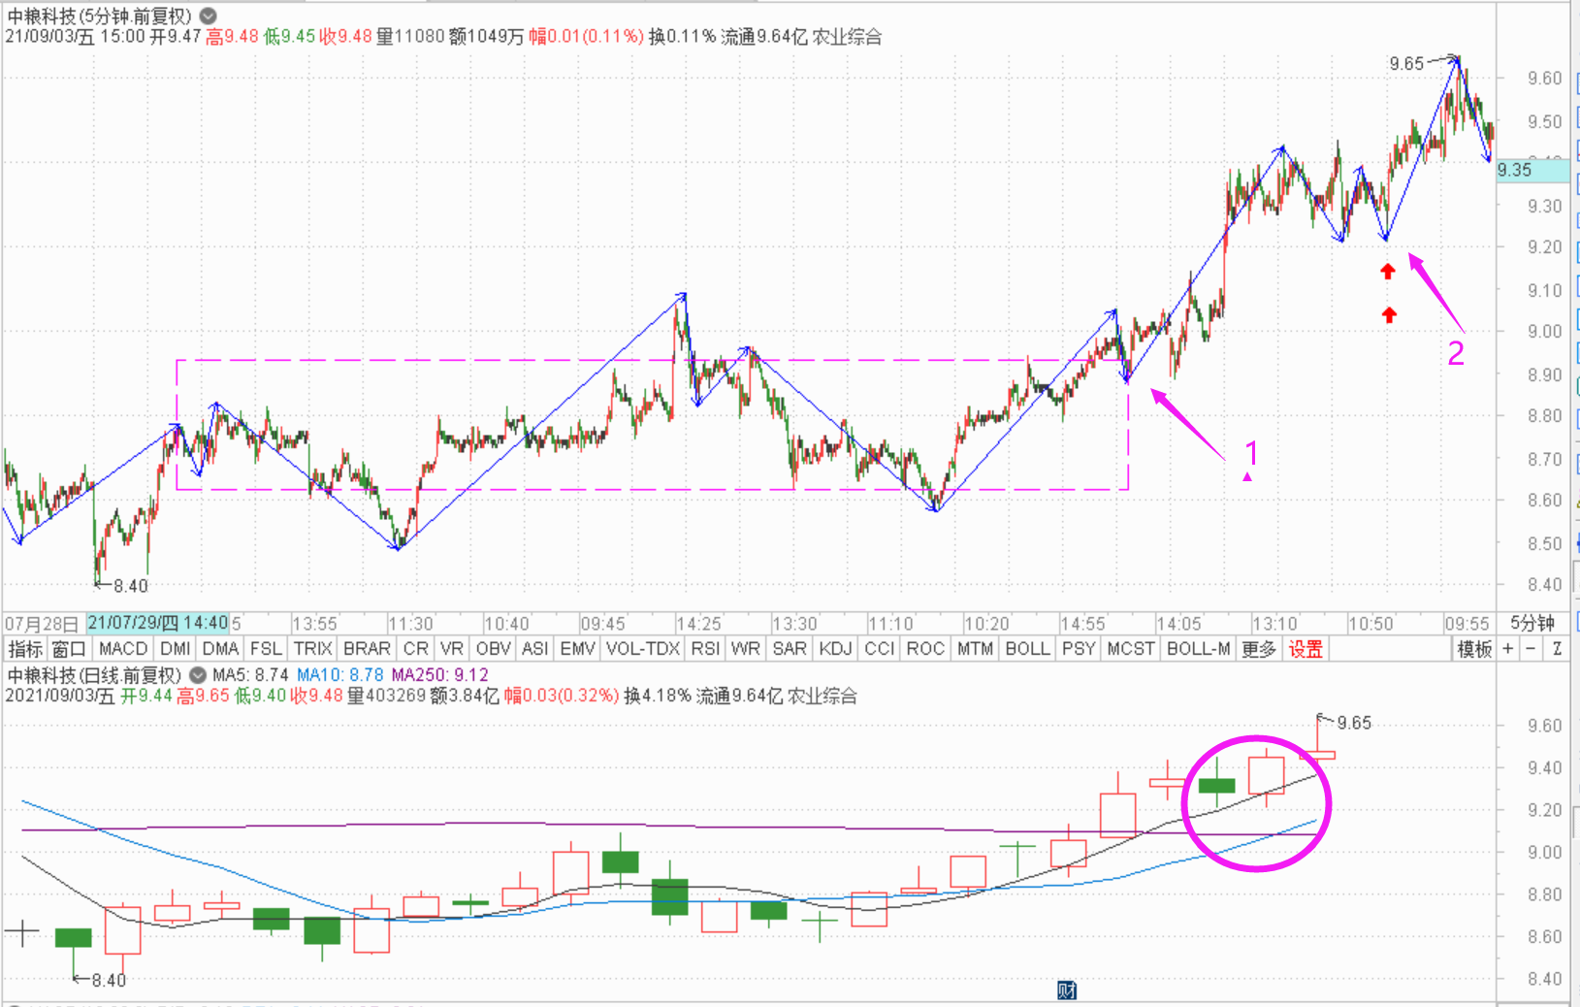Click the highlighted 21/07/29 time marker
This screenshot has width=1580, height=1007.
click(x=157, y=623)
